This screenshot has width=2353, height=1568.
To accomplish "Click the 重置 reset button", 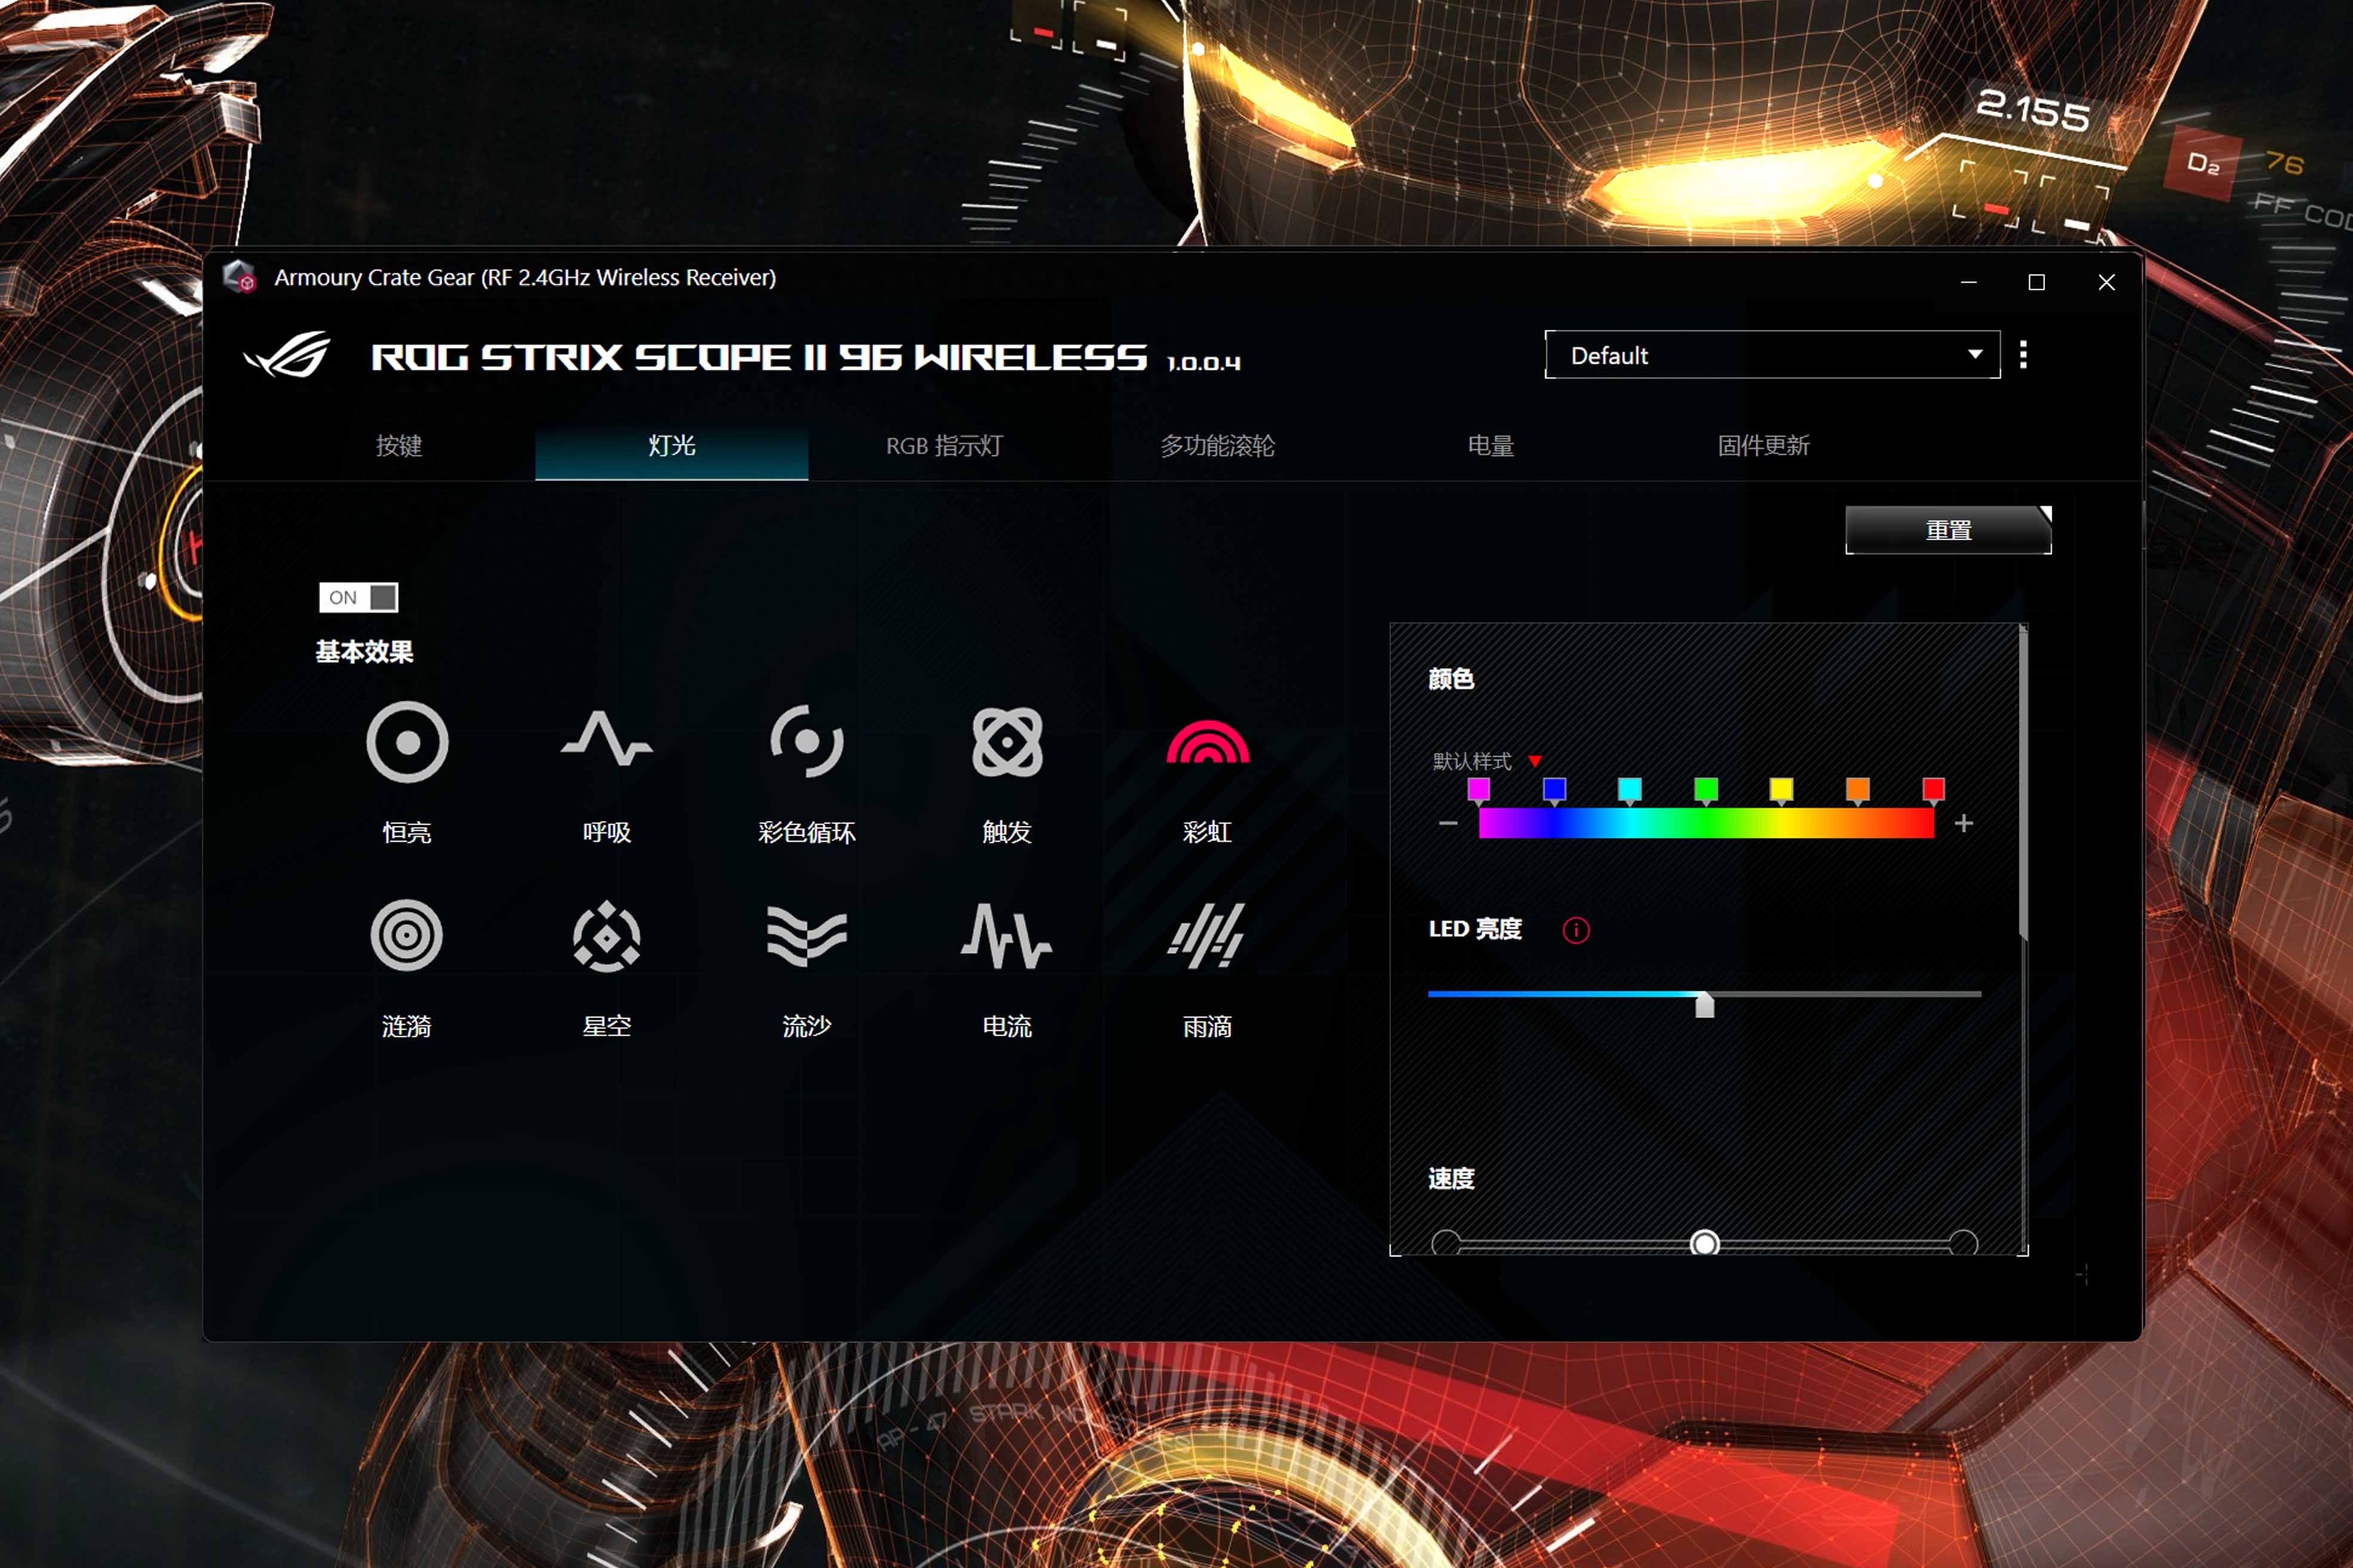I will [x=1948, y=530].
